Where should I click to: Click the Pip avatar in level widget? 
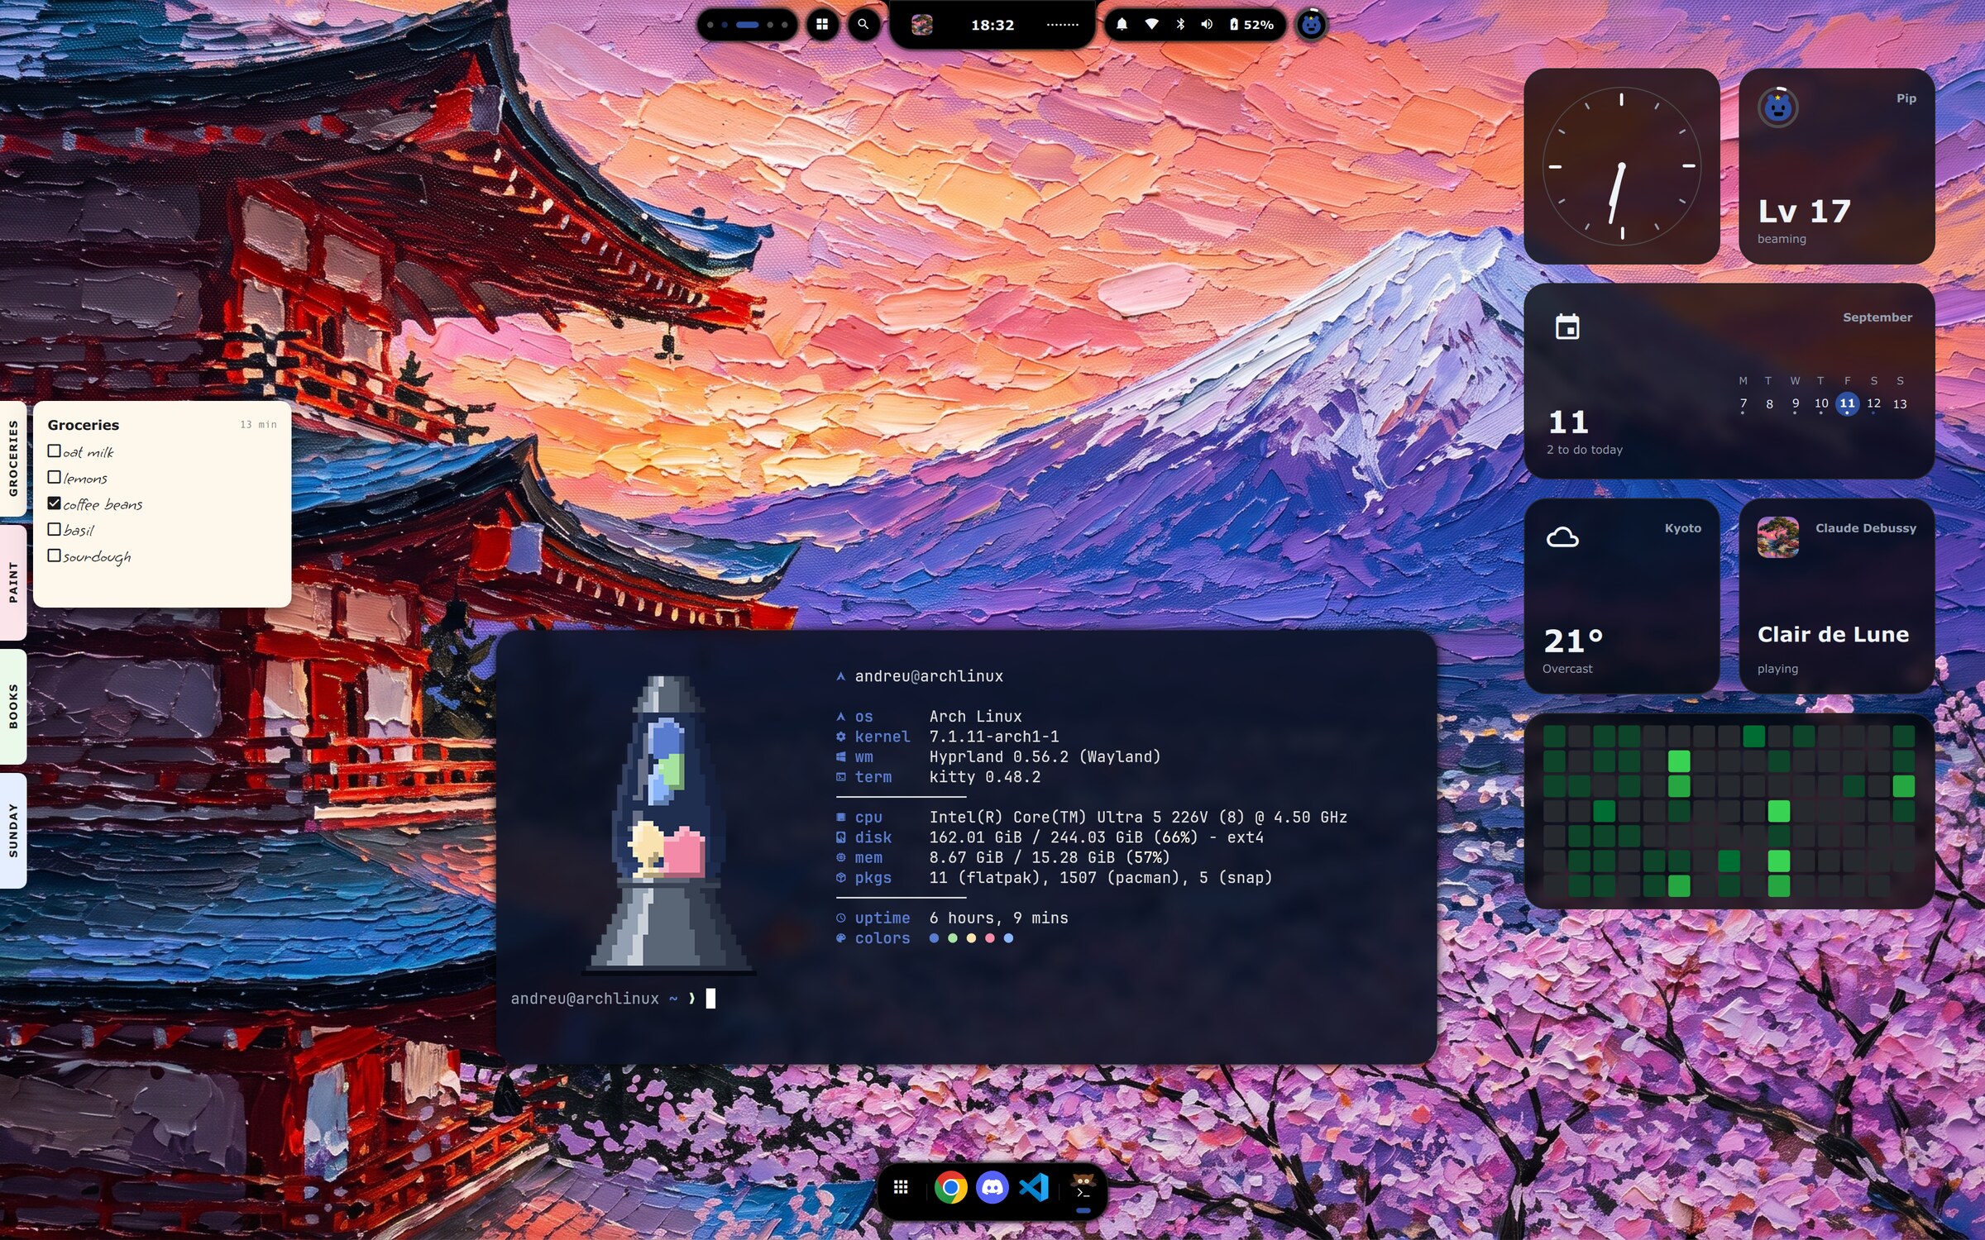click(1777, 107)
